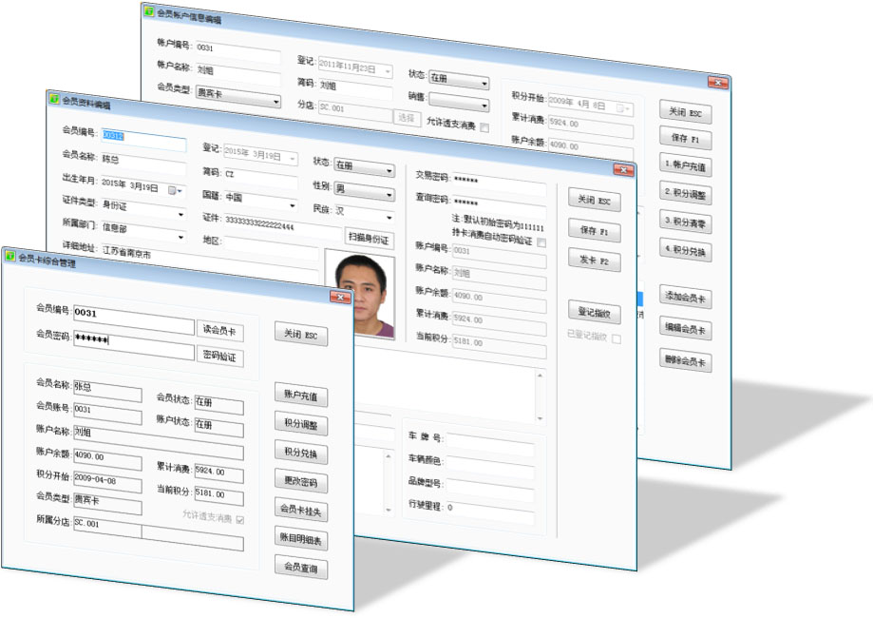Click the 添加会员卡 button
Screen dimensions: 873x618
[687, 298]
